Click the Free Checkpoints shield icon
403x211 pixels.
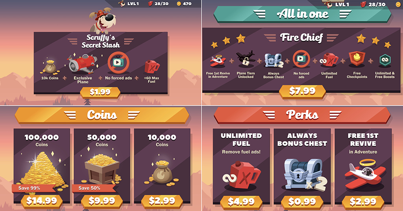[x=357, y=59]
